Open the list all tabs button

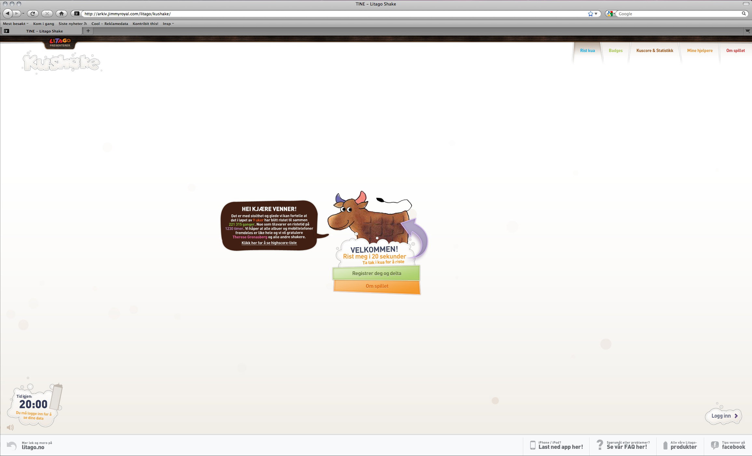click(748, 31)
